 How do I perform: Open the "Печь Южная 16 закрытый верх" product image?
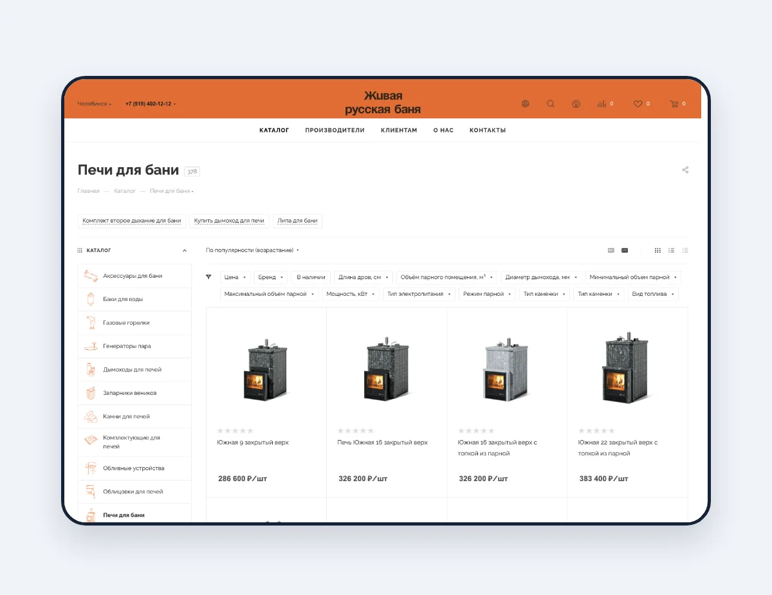pyautogui.click(x=387, y=369)
